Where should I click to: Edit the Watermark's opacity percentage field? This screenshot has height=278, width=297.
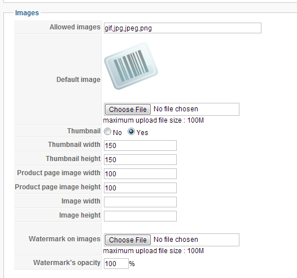click(x=116, y=264)
